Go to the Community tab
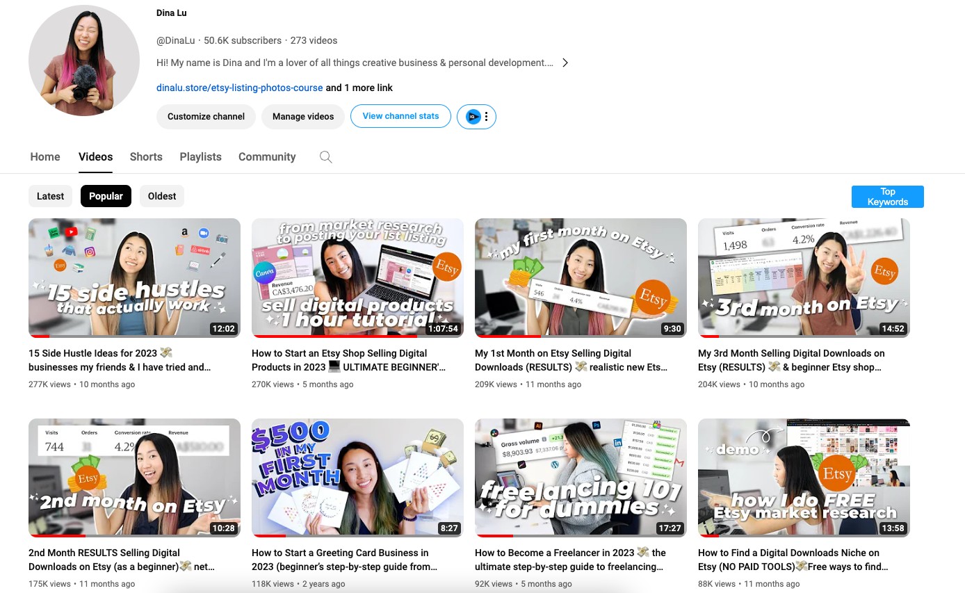965x593 pixels. click(267, 157)
